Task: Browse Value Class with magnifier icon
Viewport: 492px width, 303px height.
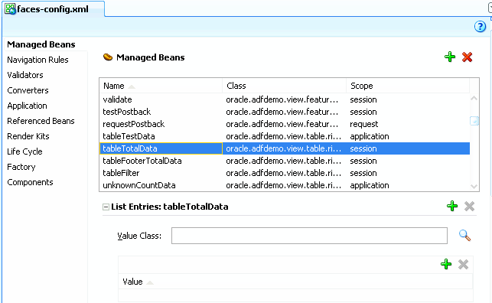Action: 464,235
